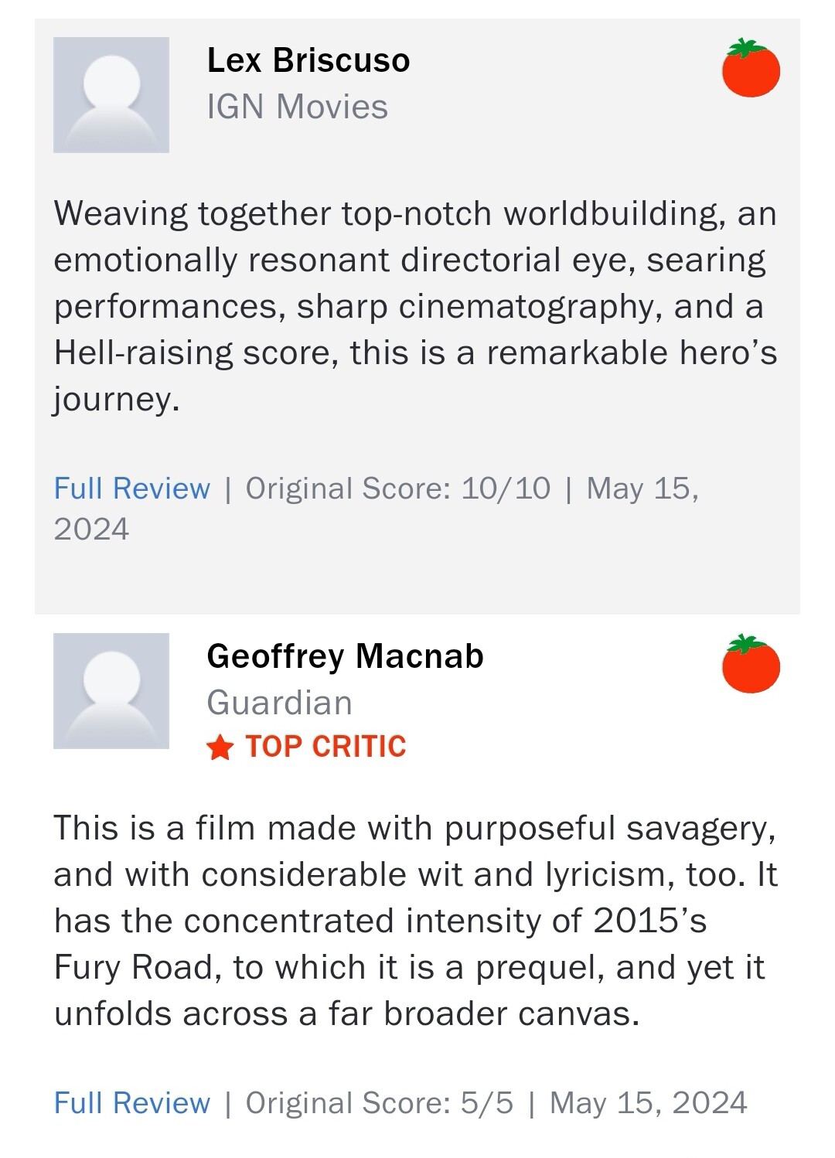Open Full Review link for IGN Movies review
This screenshot has height=1158, width=835.
click(132, 489)
